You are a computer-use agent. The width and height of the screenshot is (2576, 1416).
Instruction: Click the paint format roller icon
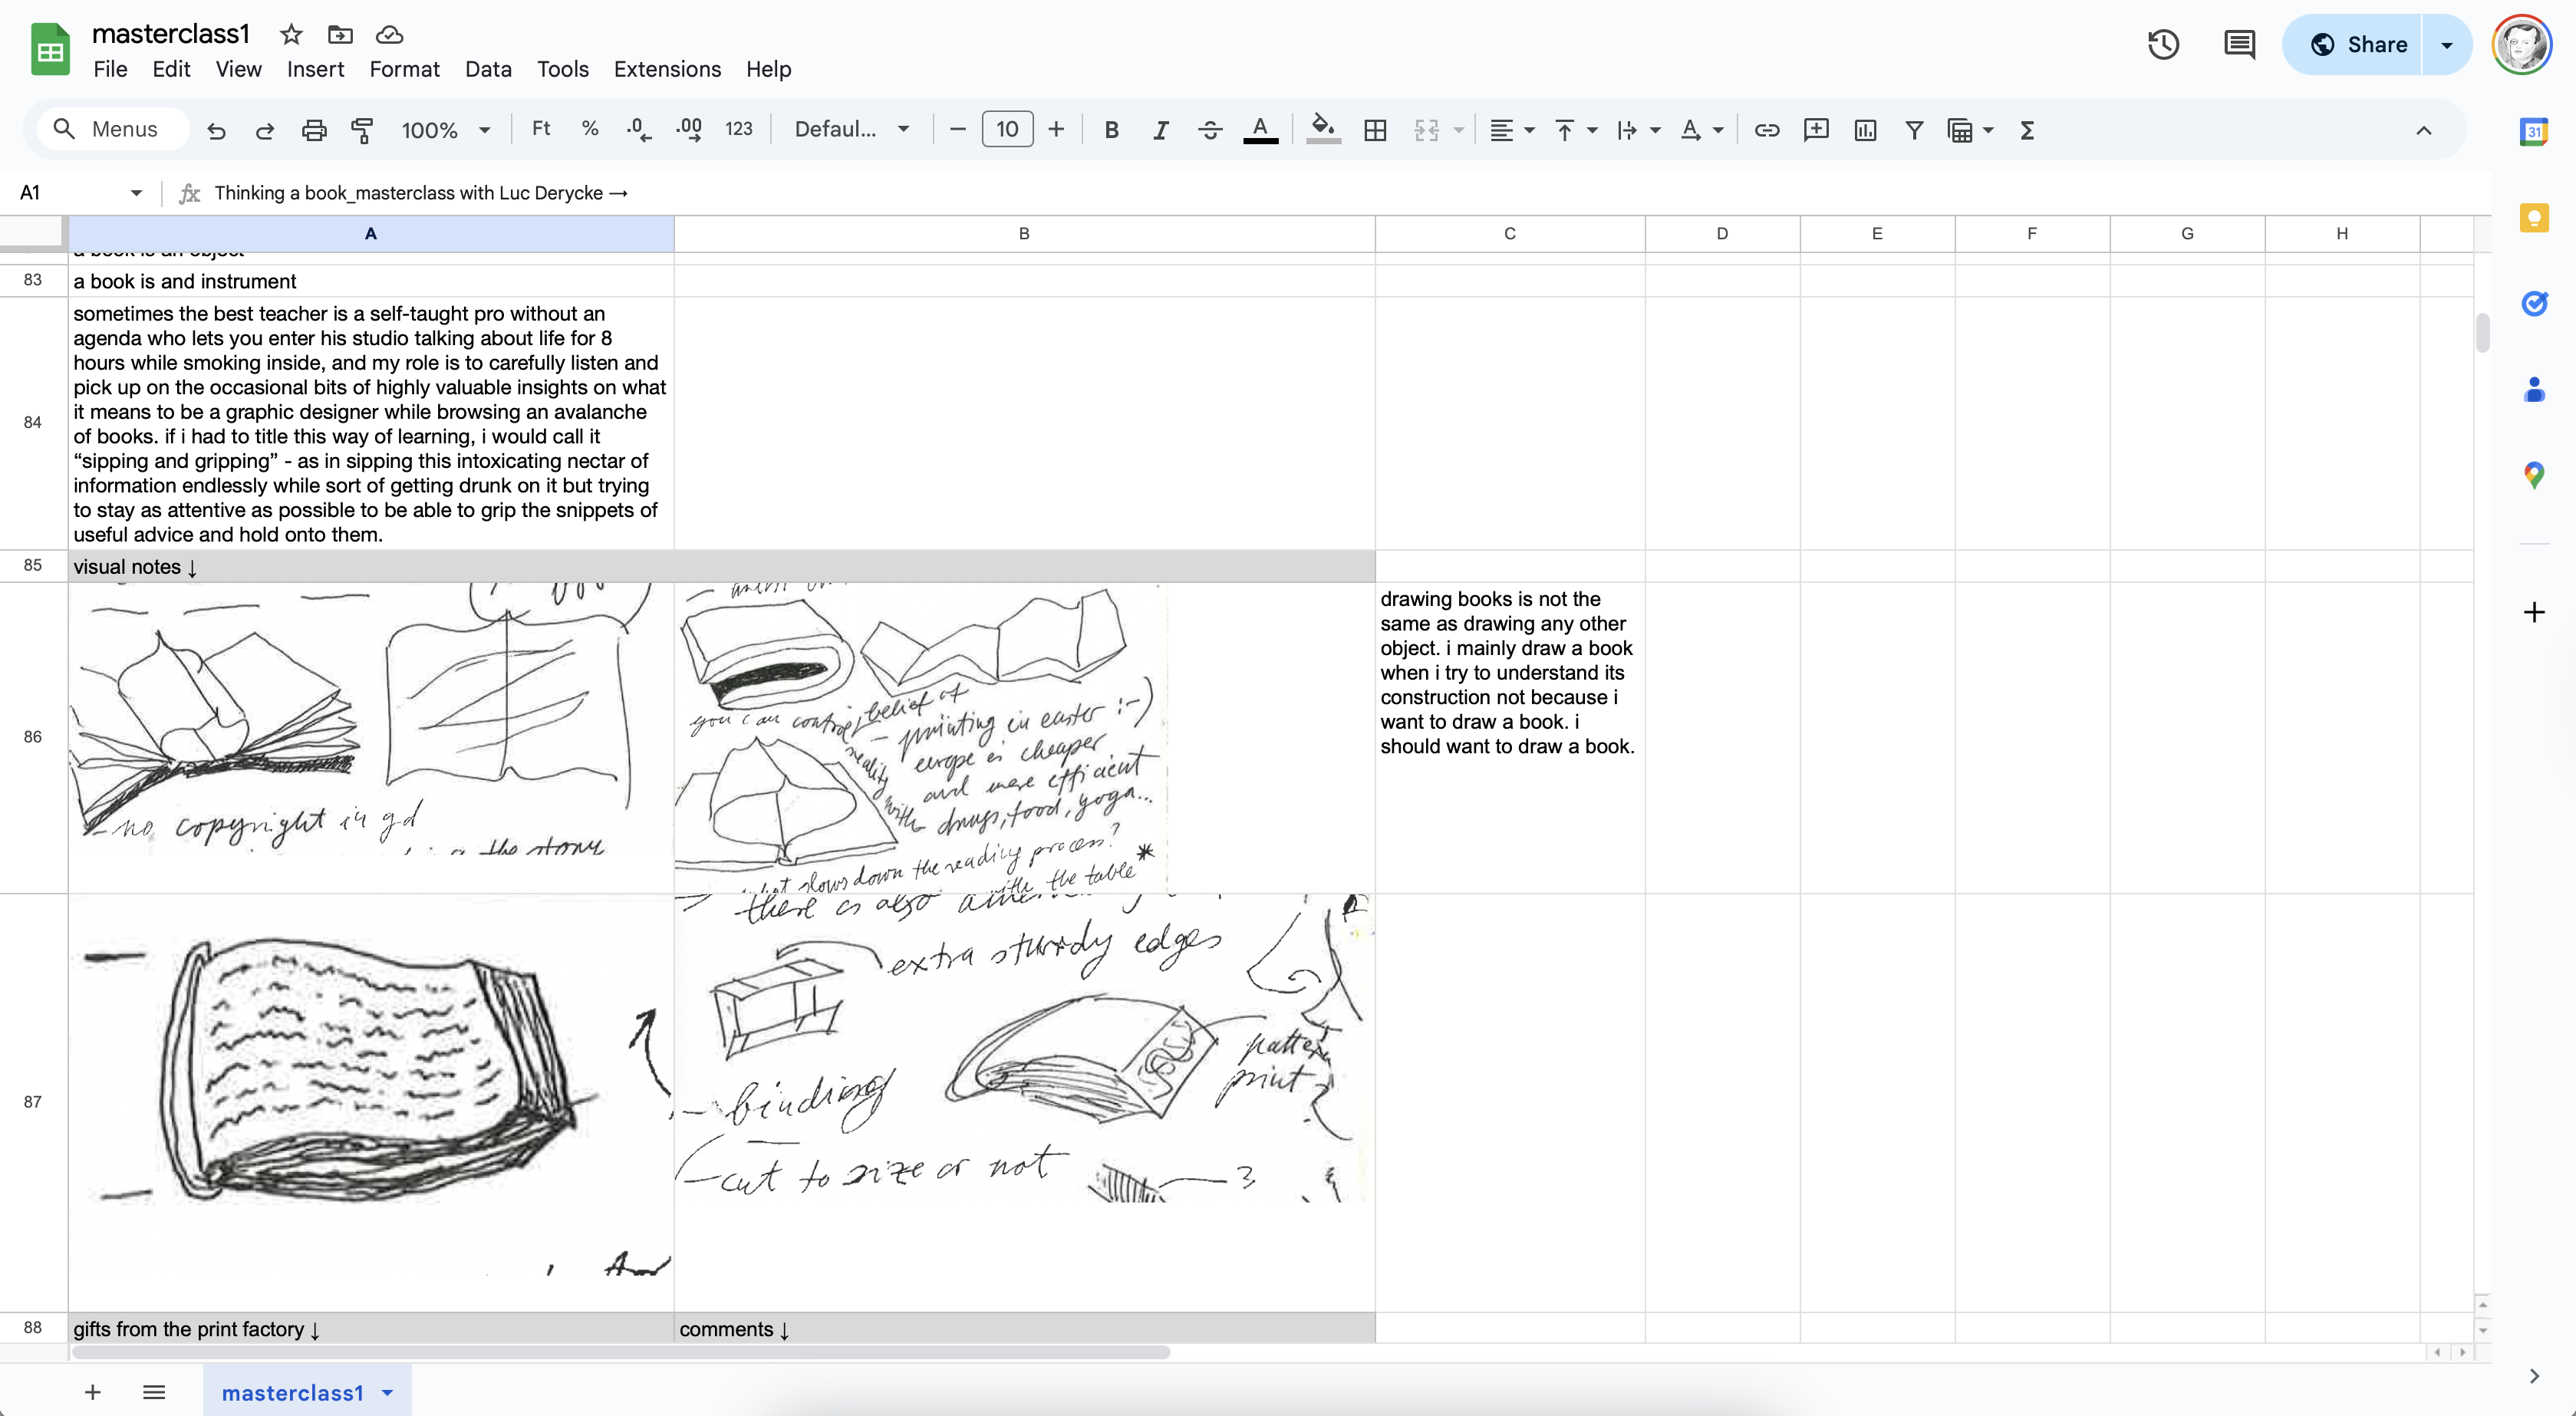(x=362, y=130)
